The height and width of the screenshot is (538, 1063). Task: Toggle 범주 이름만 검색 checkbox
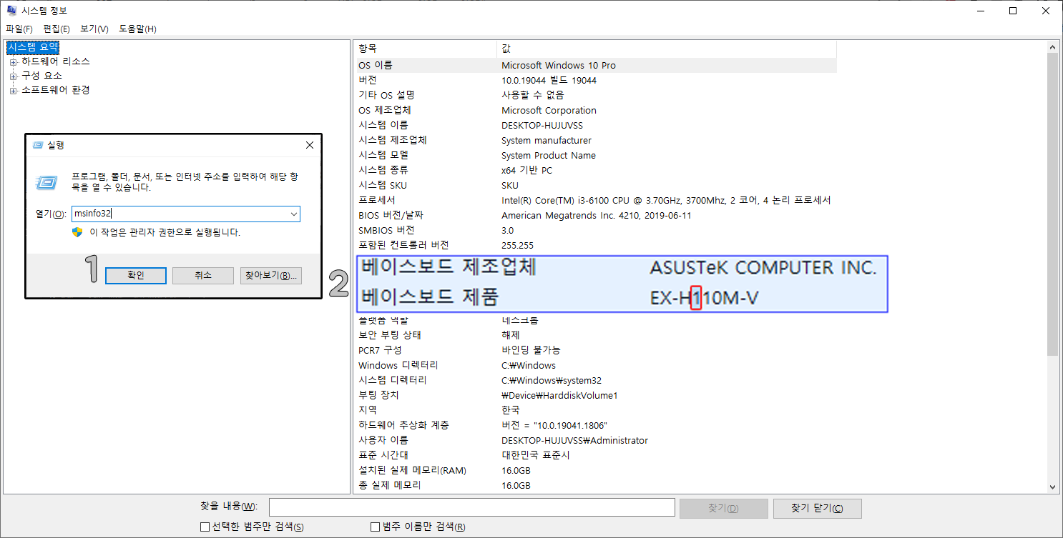[x=375, y=527]
